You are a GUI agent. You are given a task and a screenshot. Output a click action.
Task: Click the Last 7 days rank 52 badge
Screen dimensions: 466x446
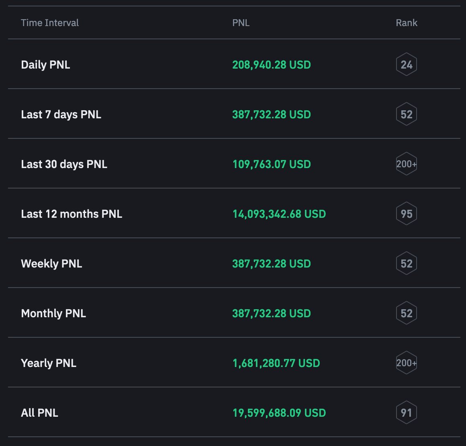pos(406,114)
